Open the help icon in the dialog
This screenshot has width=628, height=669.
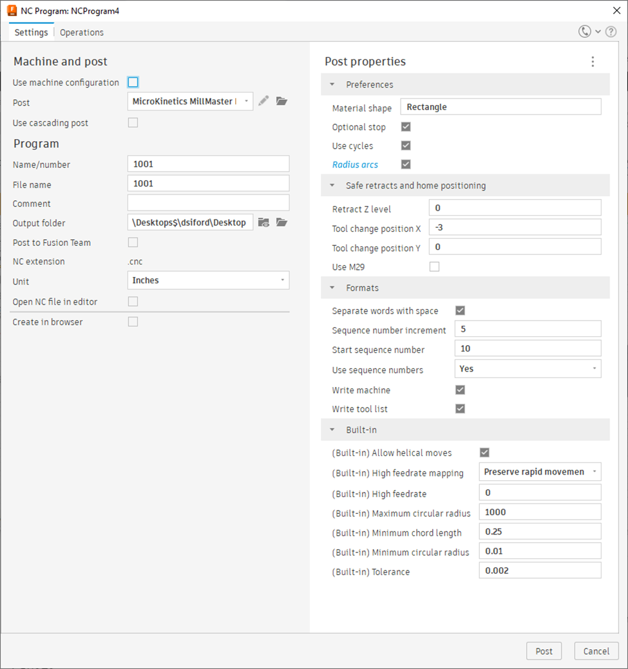(x=611, y=31)
